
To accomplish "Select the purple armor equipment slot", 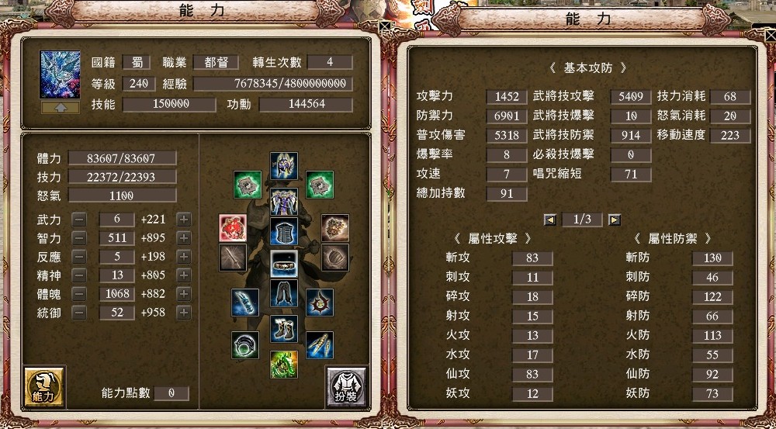I will (284, 202).
